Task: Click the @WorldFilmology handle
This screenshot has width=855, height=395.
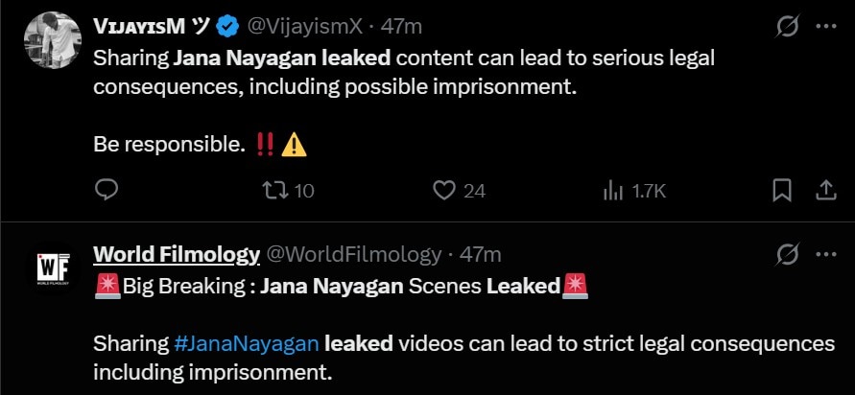Action: [x=351, y=254]
